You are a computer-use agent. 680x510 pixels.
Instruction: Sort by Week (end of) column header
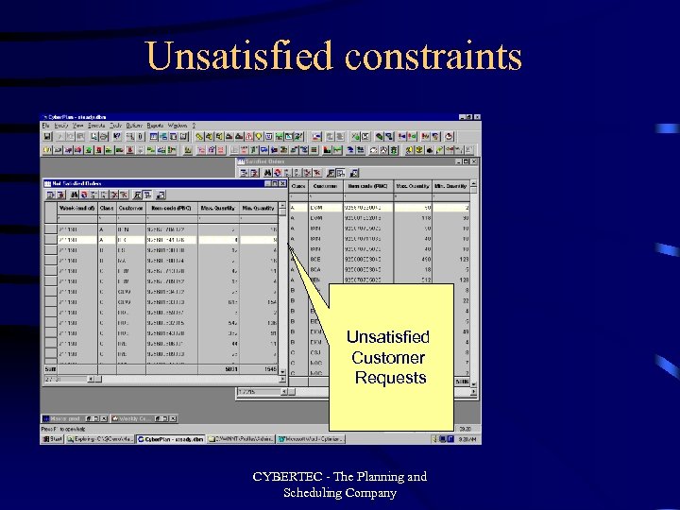[77, 208]
